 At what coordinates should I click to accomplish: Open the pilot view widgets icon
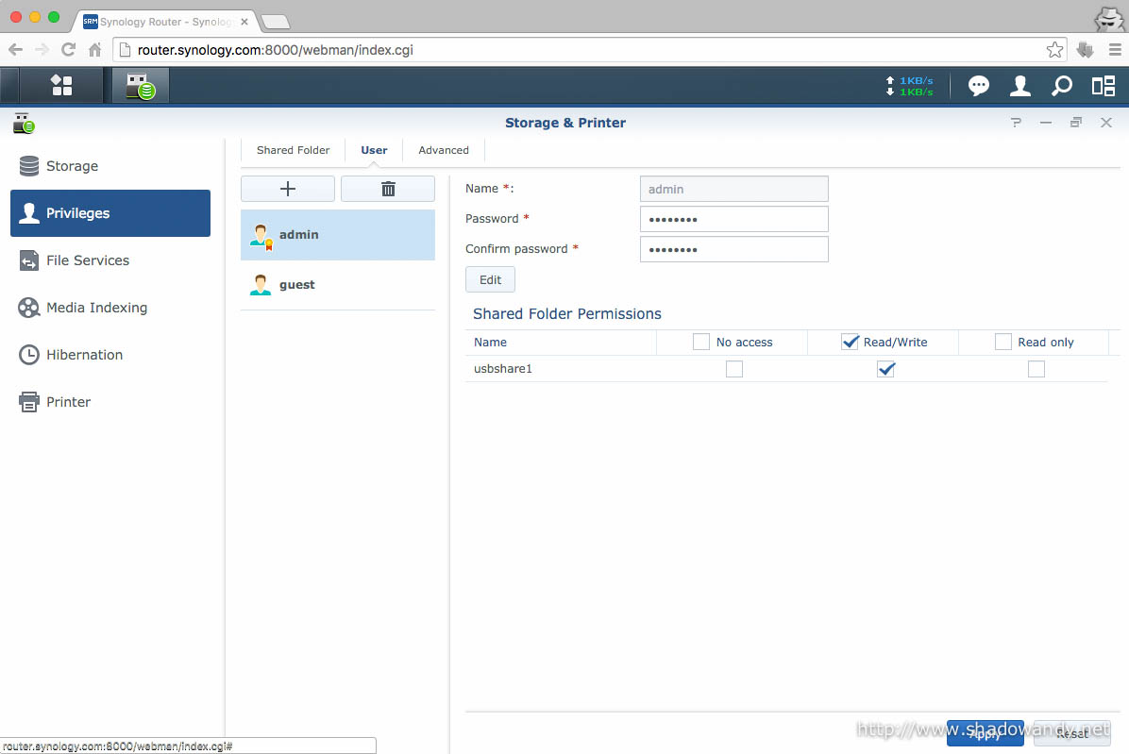pyautogui.click(x=1104, y=86)
